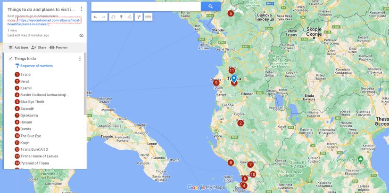Click the Share button
Image resolution: width=389 pixels, height=193 pixels.
[x=39, y=47]
